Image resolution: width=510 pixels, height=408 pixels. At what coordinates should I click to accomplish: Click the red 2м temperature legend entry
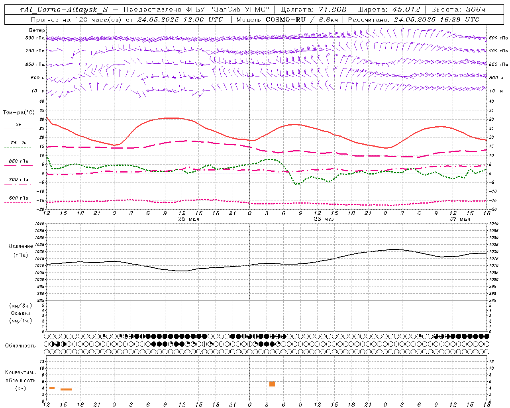coord(19,125)
